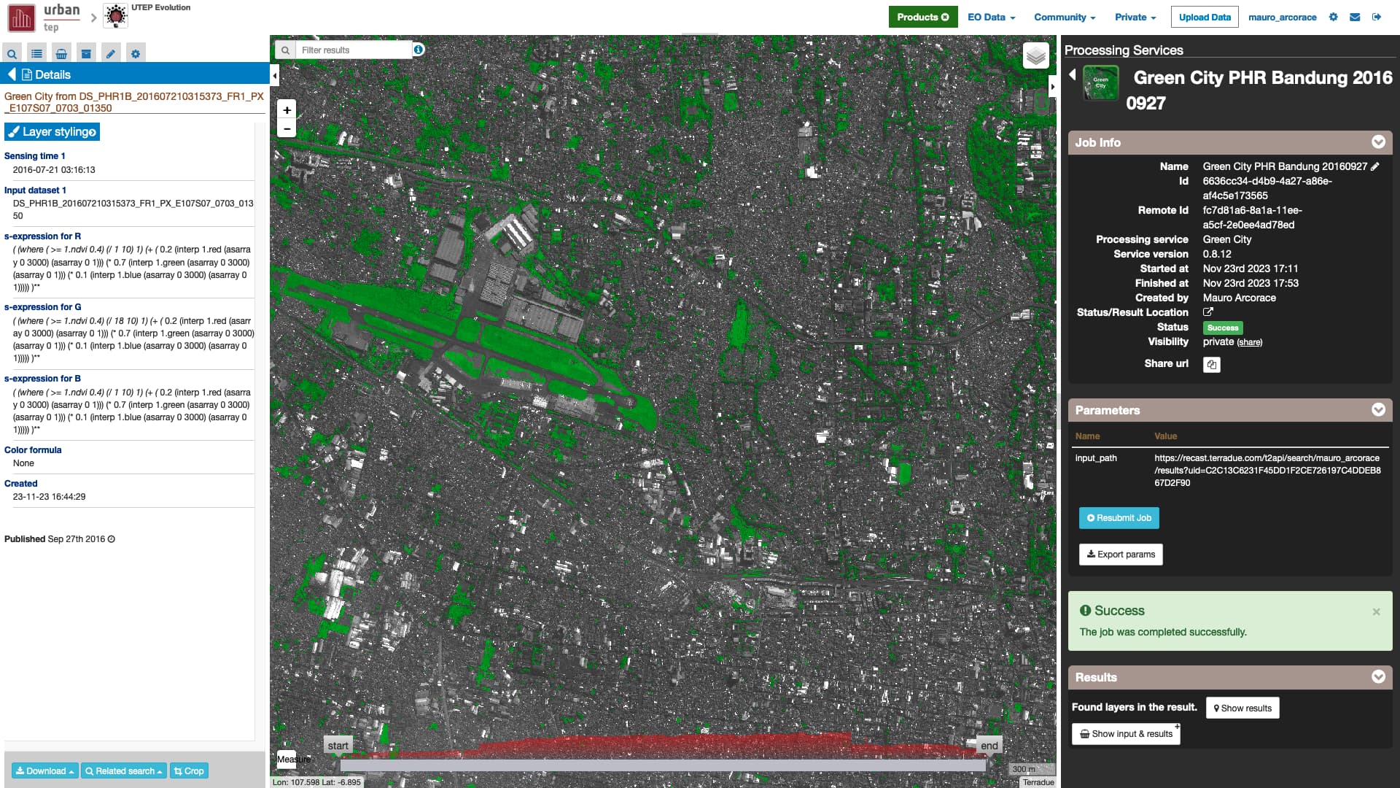Collapse the Job Info section
The width and height of the screenshot is (1400, 788).
point(1377,142)
